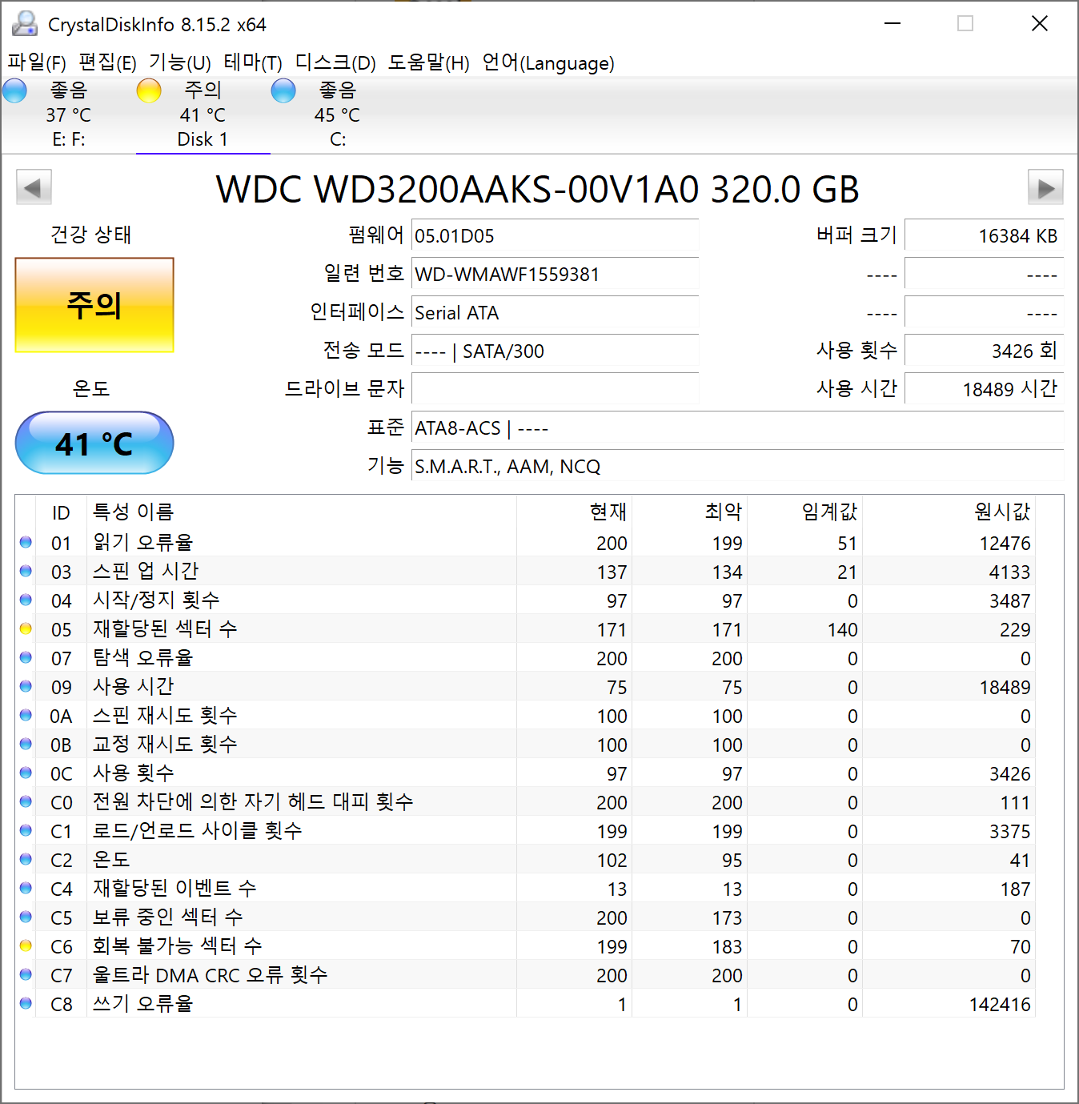Click the raw value 229 of 재할당된 섹터 수
Screen dimensions: 1079x1104
(1015, 629)
